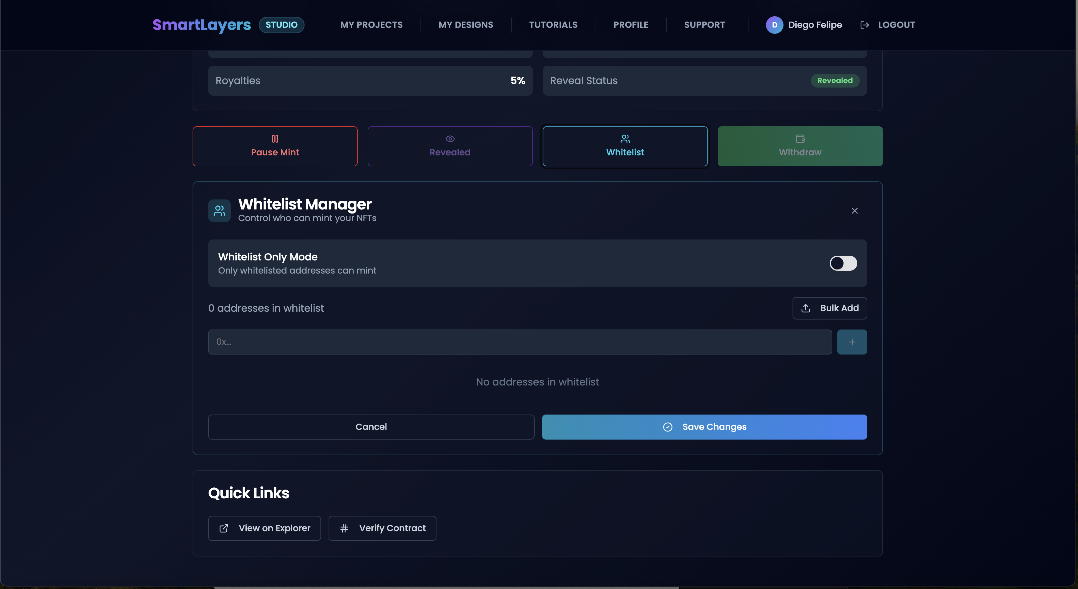Click the external-link icon on View on Explorer
Viewport: 1078px width, 589px height.
(x=224, y=528)
